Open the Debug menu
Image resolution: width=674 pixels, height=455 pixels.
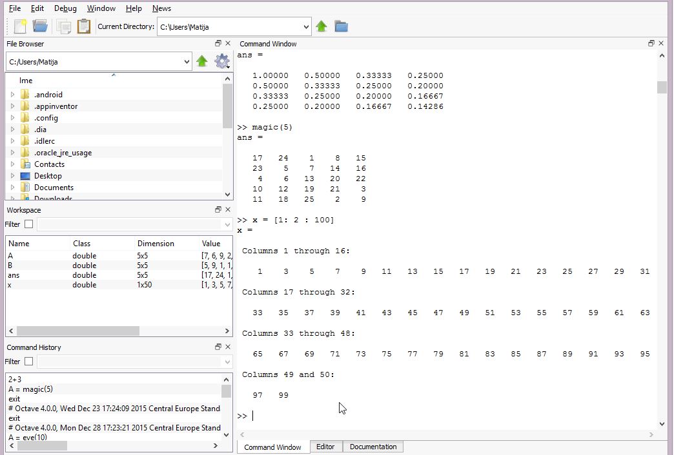click(65, 8)
